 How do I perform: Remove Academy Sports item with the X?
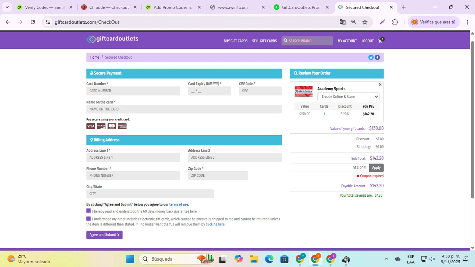click(x=380, y=85)
